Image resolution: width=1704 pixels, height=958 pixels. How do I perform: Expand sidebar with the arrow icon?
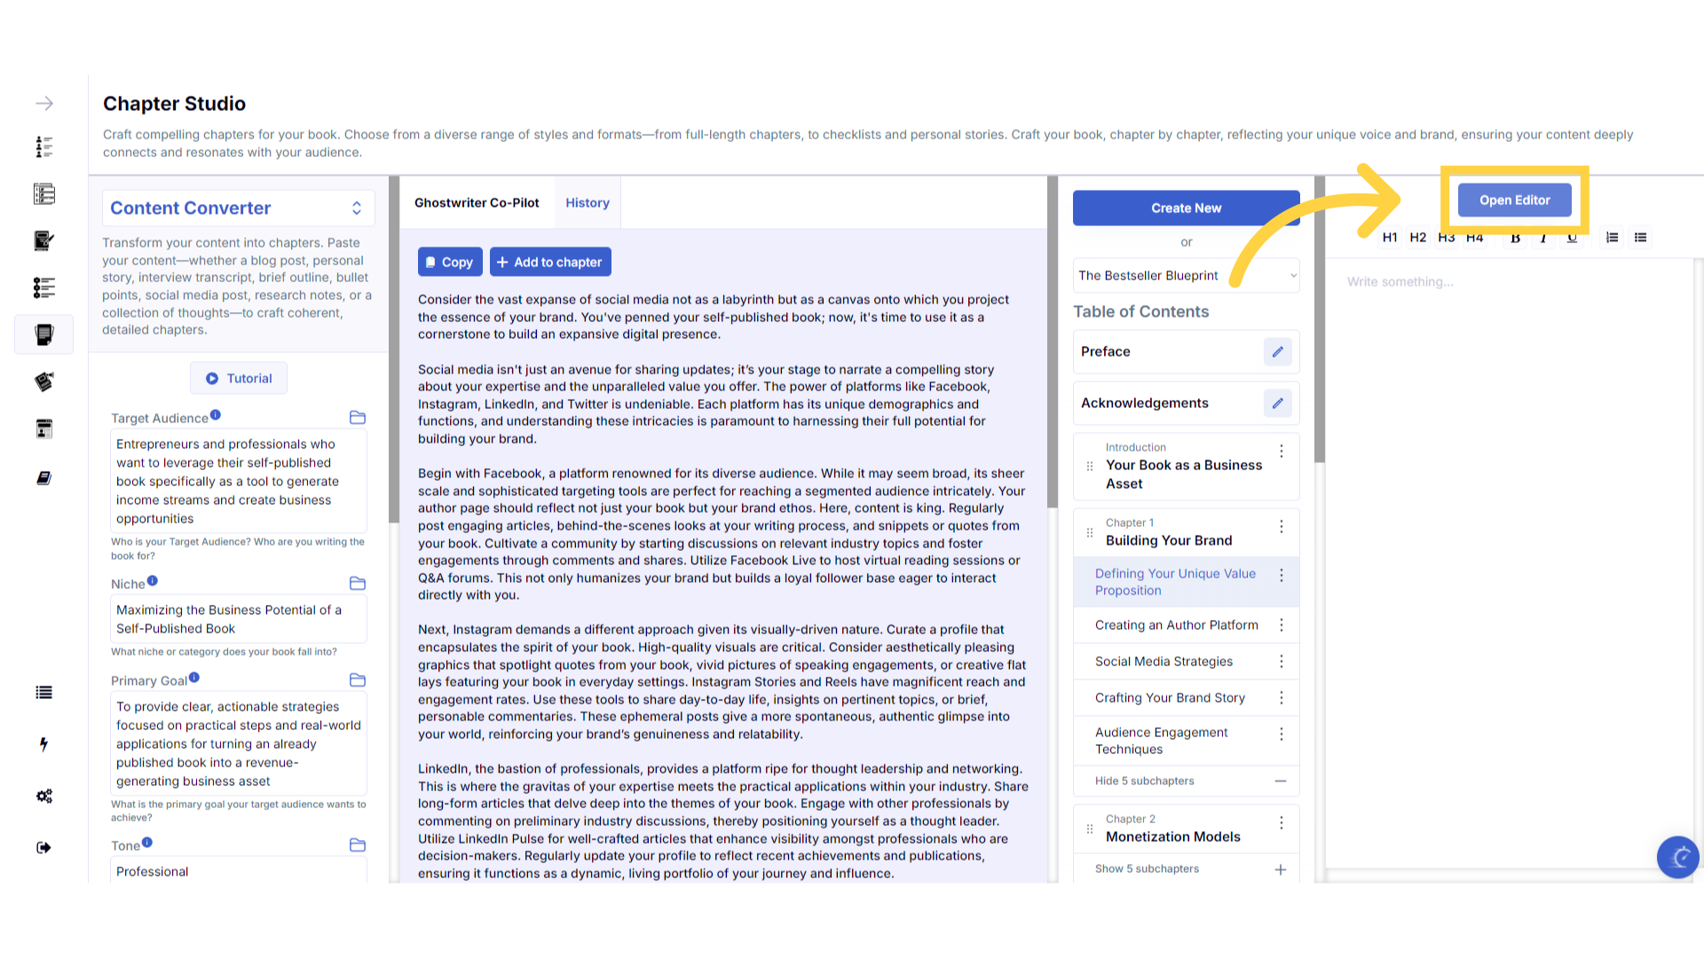43,104
